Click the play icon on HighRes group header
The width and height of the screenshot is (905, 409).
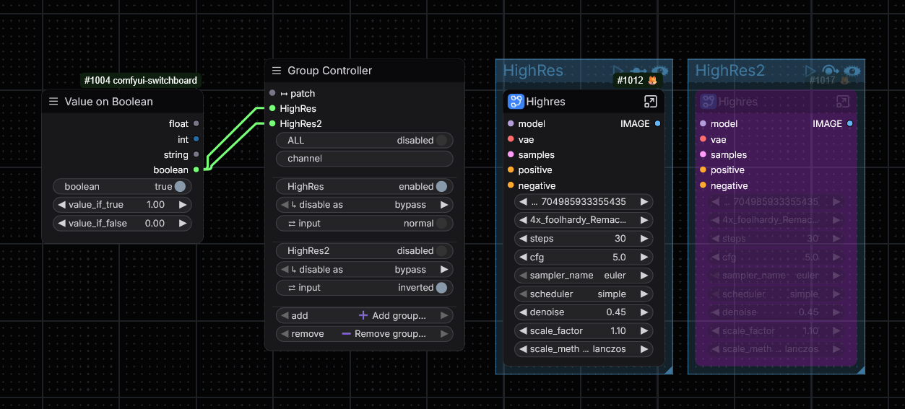coord(618,71)
